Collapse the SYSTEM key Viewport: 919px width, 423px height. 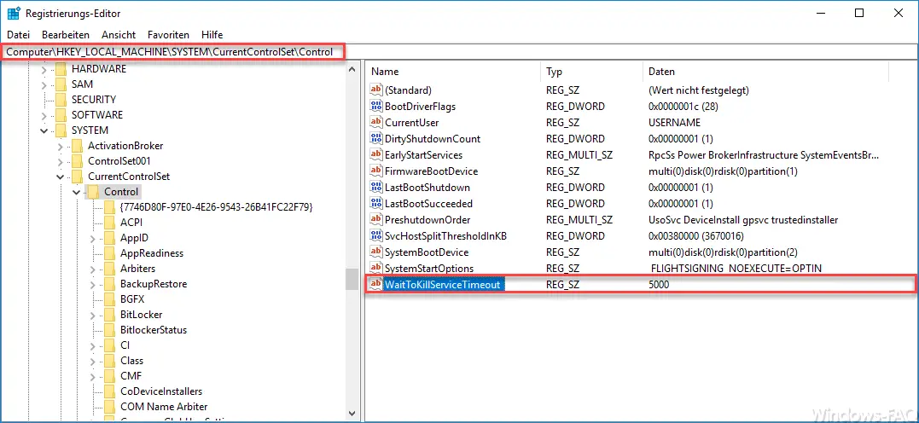[x=44, y=130]
